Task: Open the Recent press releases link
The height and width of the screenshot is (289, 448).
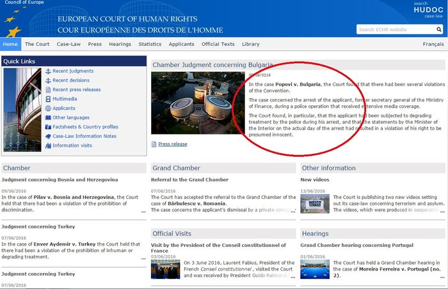Action: (x=77, y=90)
